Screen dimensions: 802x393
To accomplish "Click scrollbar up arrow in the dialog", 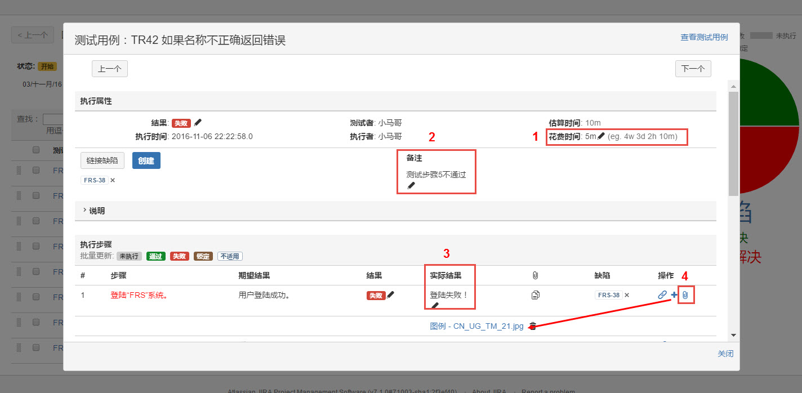I will point(733,86).
